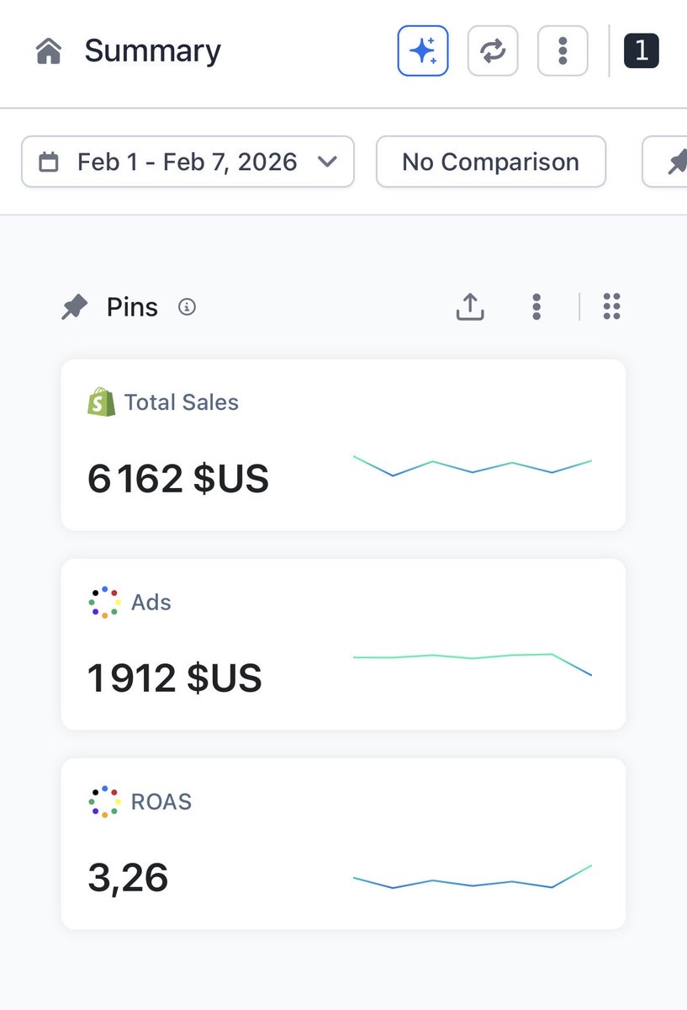Open the Total Sales sparkline chart
Screen dimensions: 687x1010
(x=473, y=465)
